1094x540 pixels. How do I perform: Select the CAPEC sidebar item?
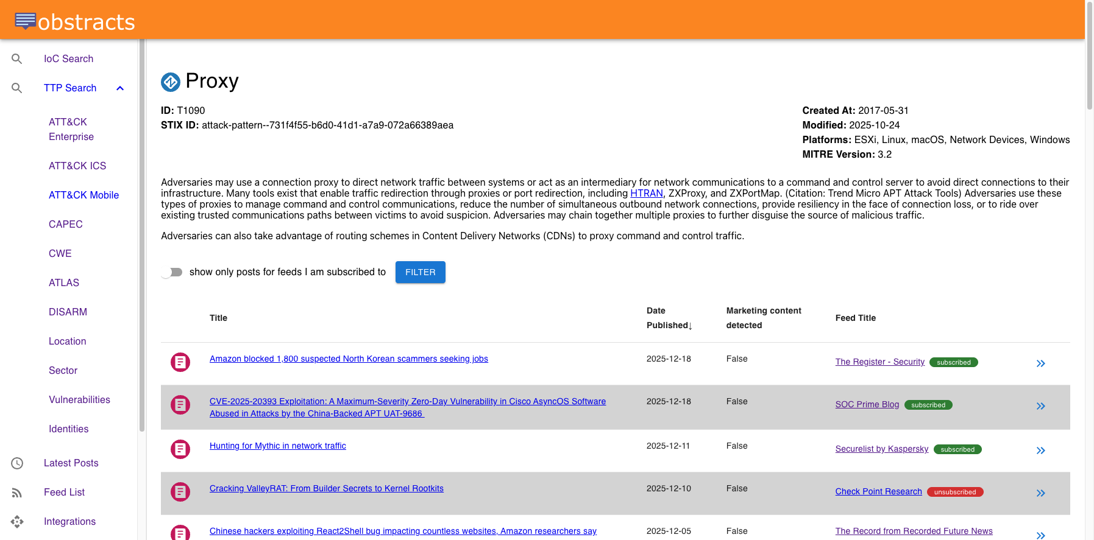[66, 224]
